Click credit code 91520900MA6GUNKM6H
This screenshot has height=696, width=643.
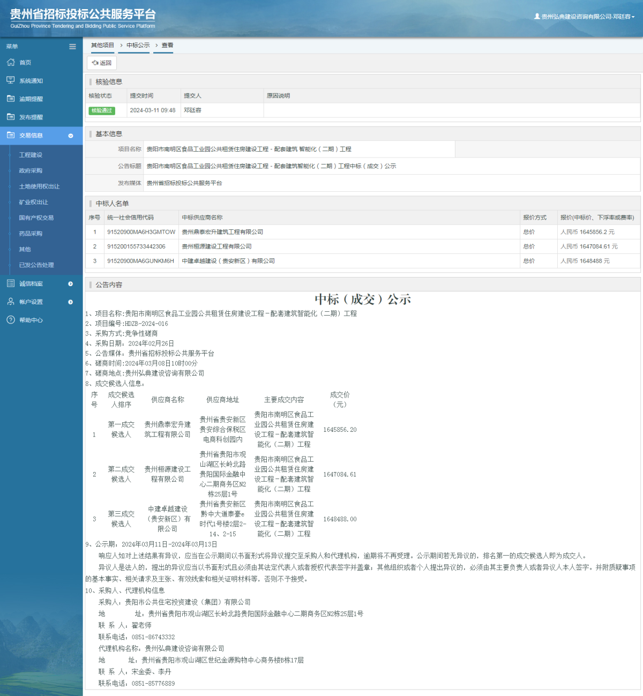[x=140, y=261]
